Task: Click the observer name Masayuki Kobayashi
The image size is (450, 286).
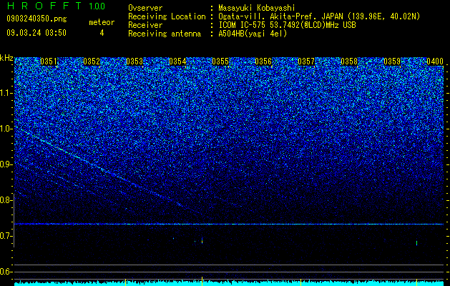Action: pyautogui.click(x=257, y=8)
